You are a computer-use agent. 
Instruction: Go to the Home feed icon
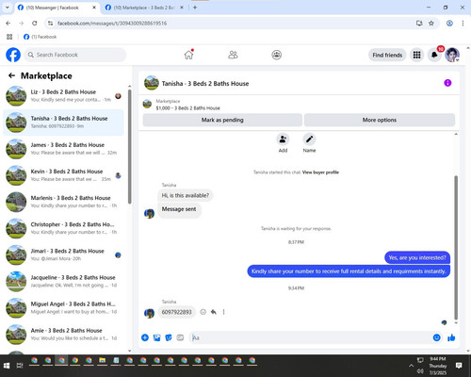click(x=188, y=55)
